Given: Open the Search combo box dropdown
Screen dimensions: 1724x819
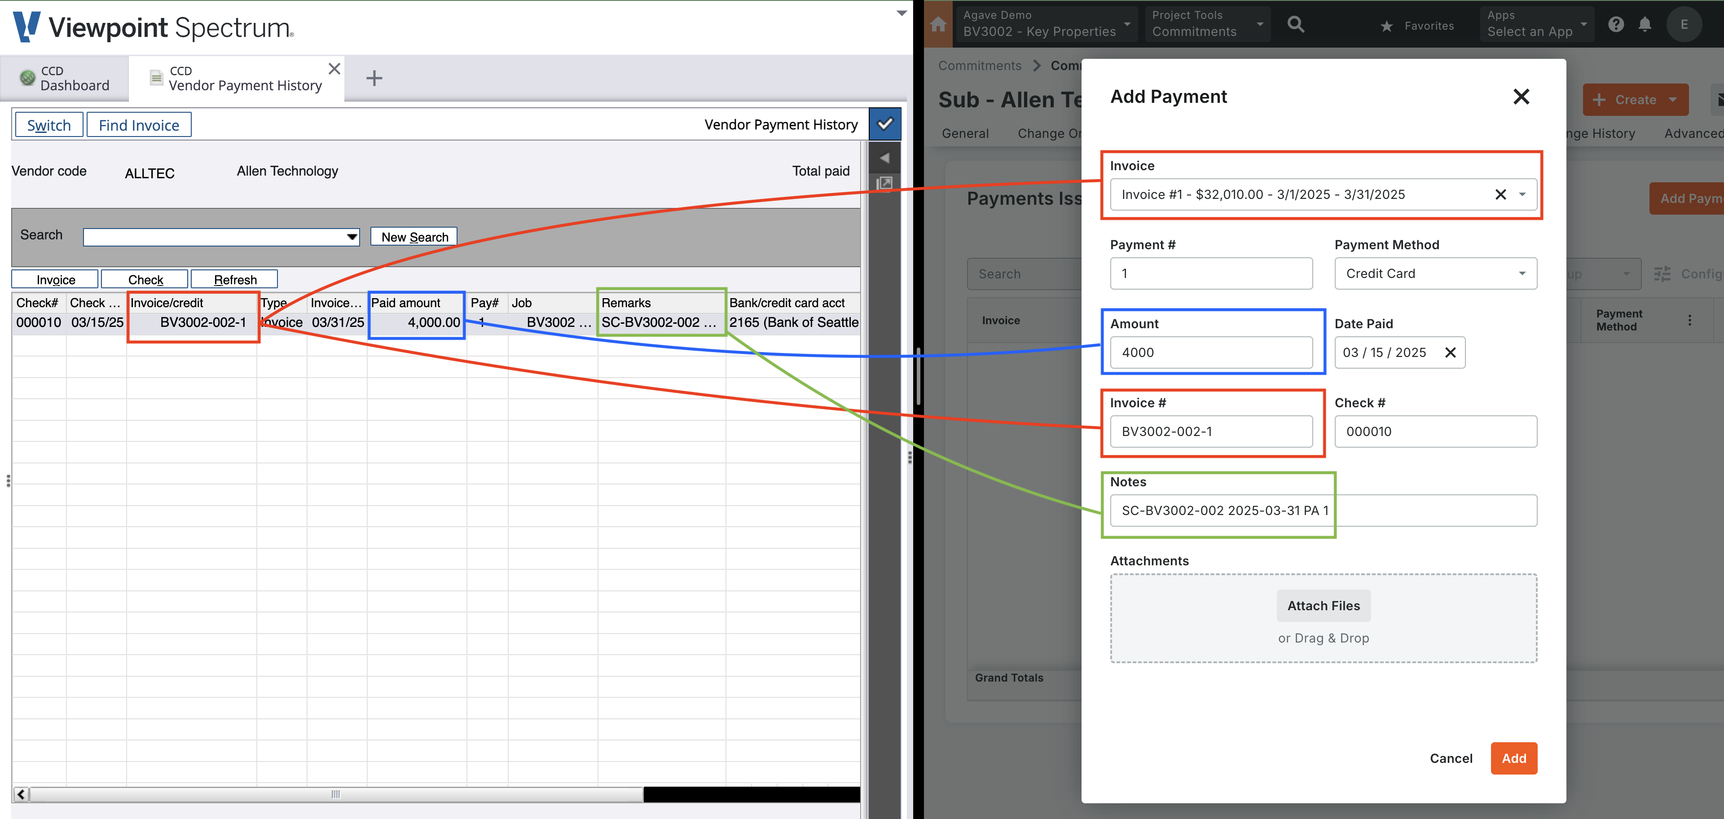Looking at the screenshot, I should click(x=352, y=237).
